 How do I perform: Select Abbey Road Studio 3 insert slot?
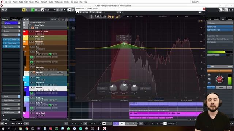[x=219, y=39]
